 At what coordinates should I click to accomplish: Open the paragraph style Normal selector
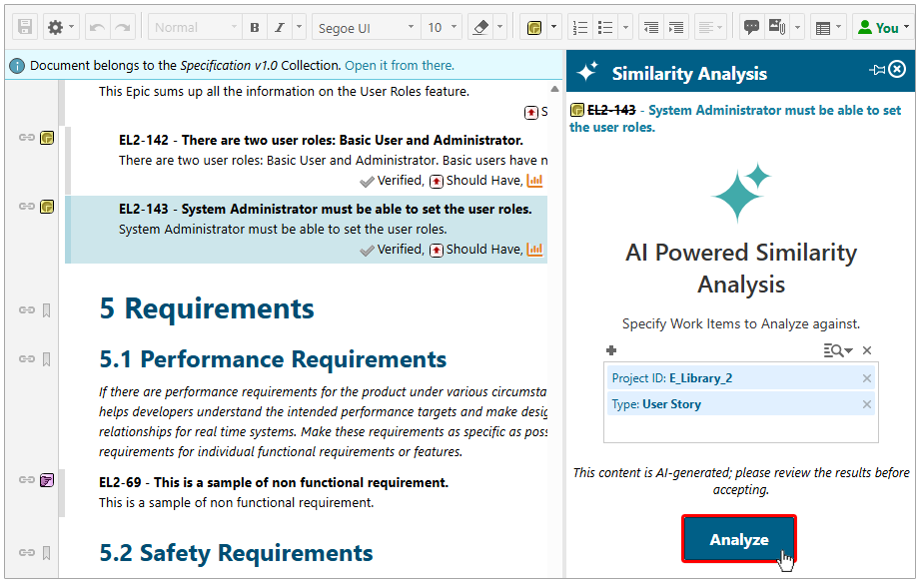point(196,27)
